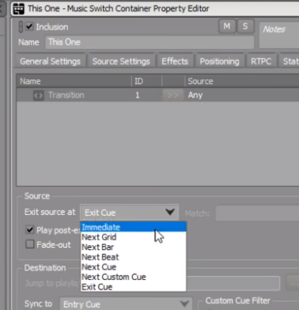Image resolution: width=299 pixels, height=310 pixels.
Task: Click the Transition rule angle-bracket icon
Action: pos(38,96)
